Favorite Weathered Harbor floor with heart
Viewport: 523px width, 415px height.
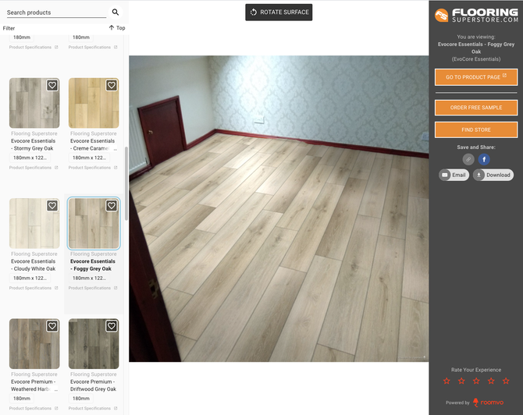(x=52, y=326)
